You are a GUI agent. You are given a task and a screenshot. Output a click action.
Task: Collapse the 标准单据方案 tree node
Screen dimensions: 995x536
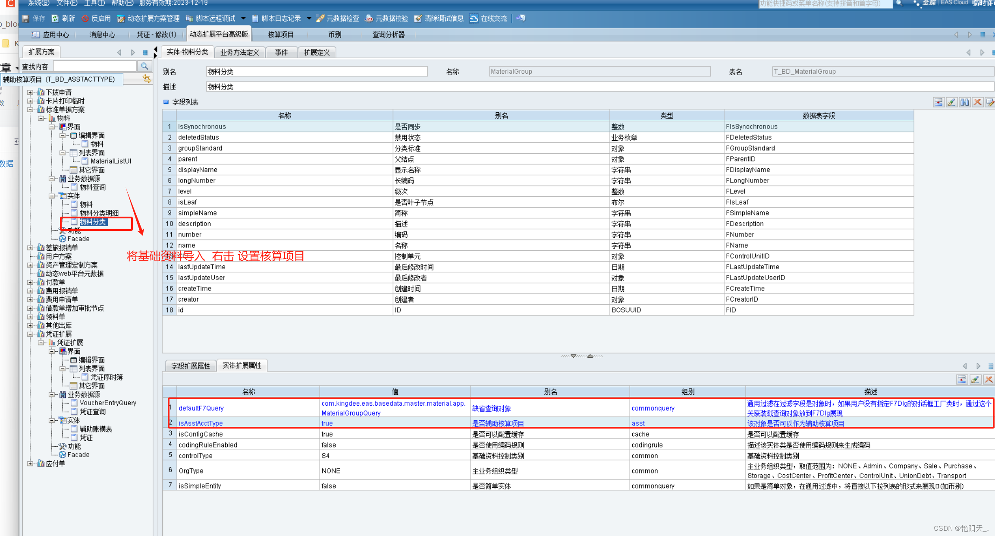30,110
